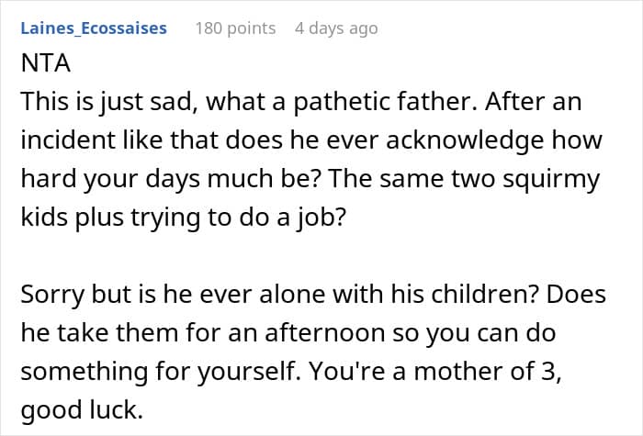Click the '4 days ago' timestamp
Screen dimensions: 643x436
pos(335,28)
